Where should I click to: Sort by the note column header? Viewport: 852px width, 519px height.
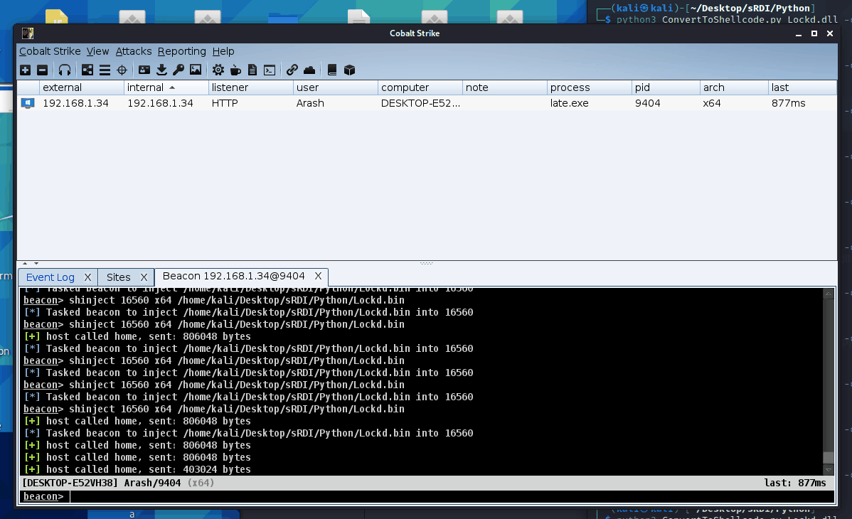(x=505, y=87)
